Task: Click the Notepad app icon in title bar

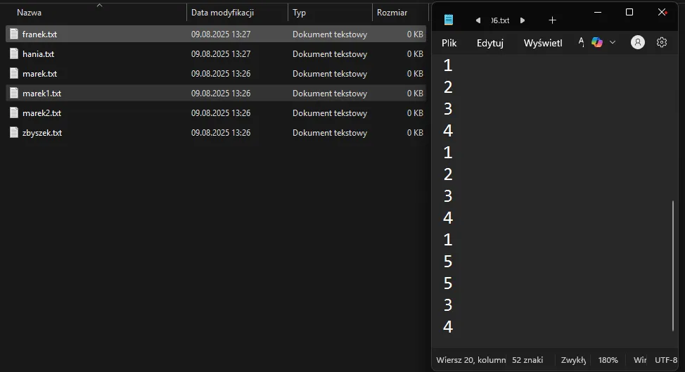Action: point(449,20)
